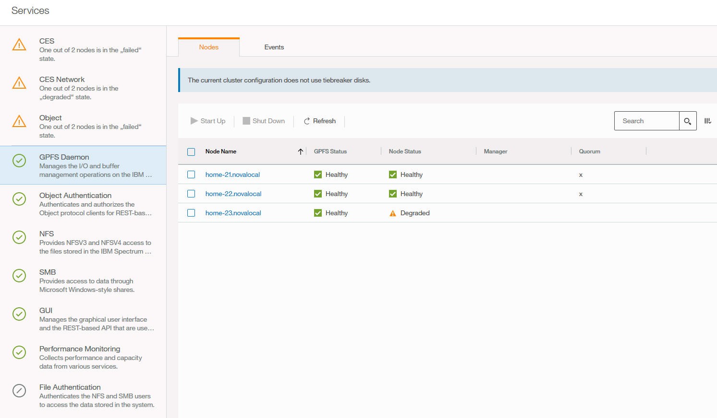Select the Object Authentication service entry
The height and width of the screenshot is (418, 717).
point(83,204)
